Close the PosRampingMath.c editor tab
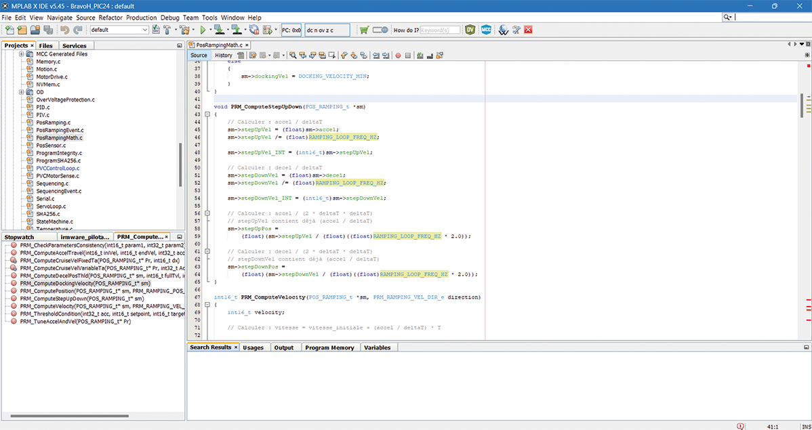The height and width of the screenshot is (430, 812). (x=247, y=45)
